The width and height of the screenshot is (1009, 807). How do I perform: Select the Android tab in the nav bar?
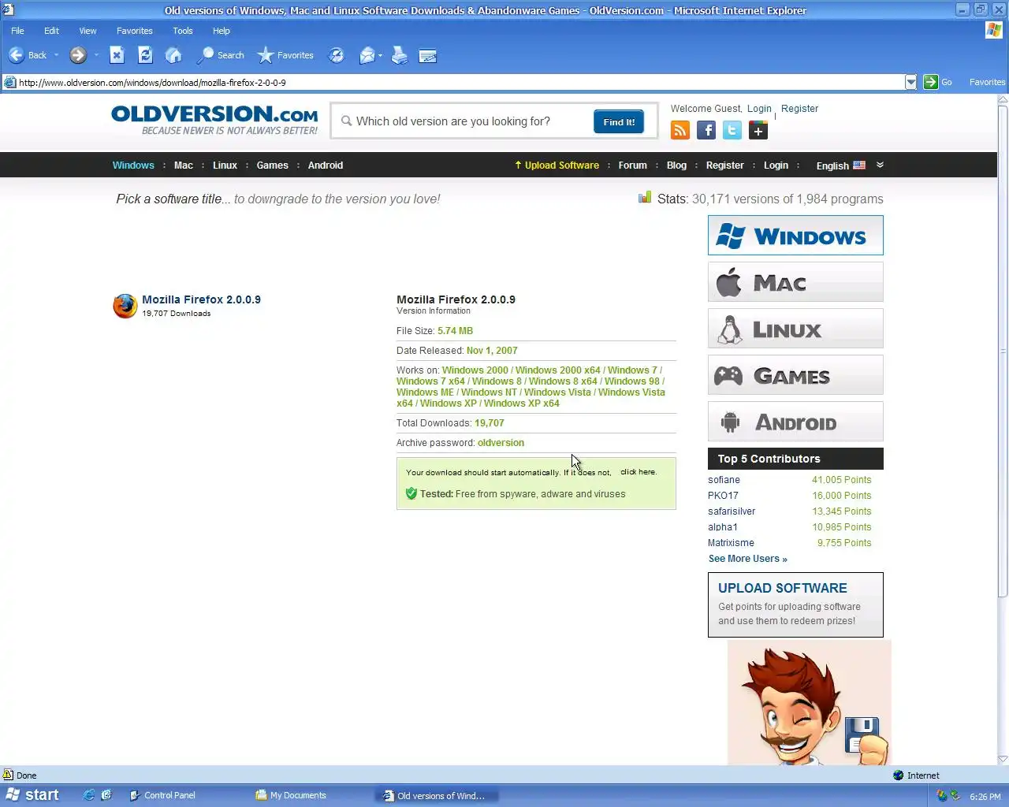click(326, 165)
